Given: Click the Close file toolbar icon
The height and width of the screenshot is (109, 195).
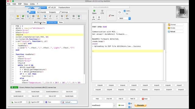Looking at the screenshot, I should click(x=38, y=17).
